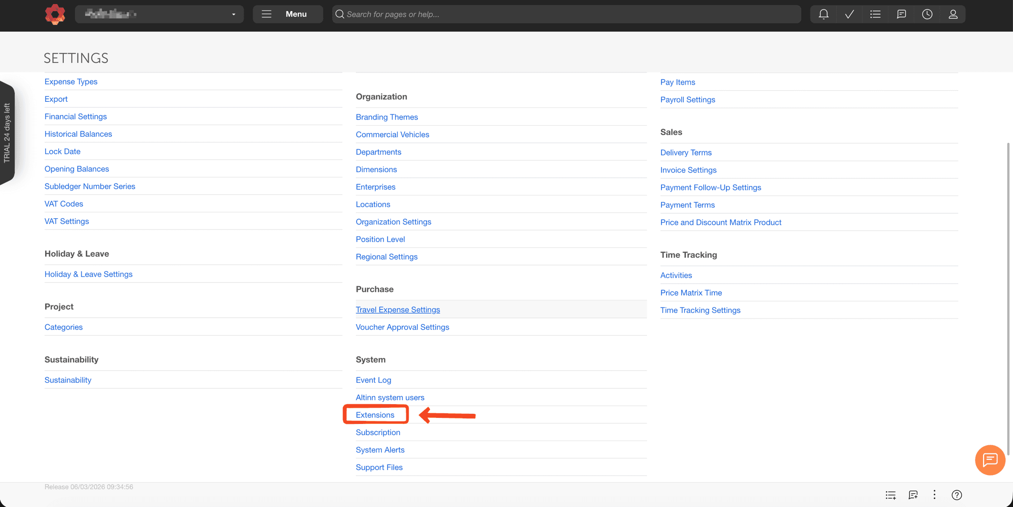Image resolution: width=1013 pixels, height=507 pixels.
Task: Click the approvals checkmark icon in the header
Action: coord(849,14)
